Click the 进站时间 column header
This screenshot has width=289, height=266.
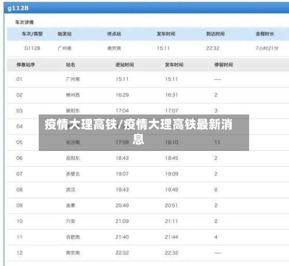(x=125, y=65)
